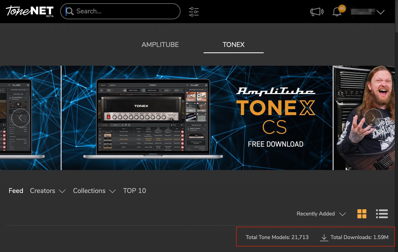Click the Total Tone Models: 21,713 text

(x=277, y=237)
